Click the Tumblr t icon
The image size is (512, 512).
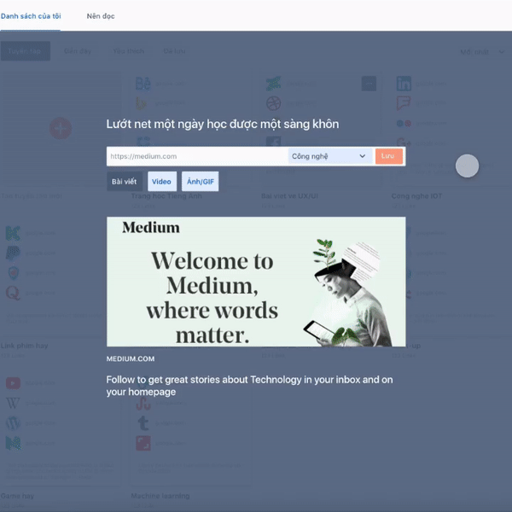(x=143, y=423)
